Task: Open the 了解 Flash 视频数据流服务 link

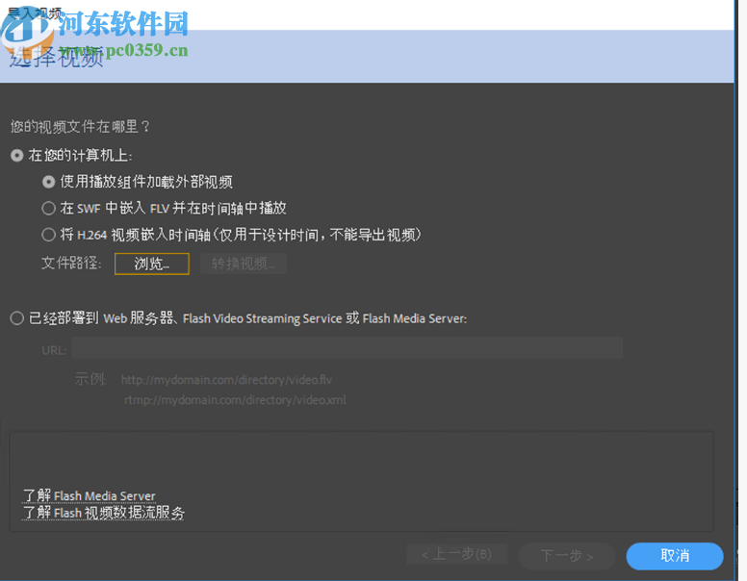Action: 103,513
